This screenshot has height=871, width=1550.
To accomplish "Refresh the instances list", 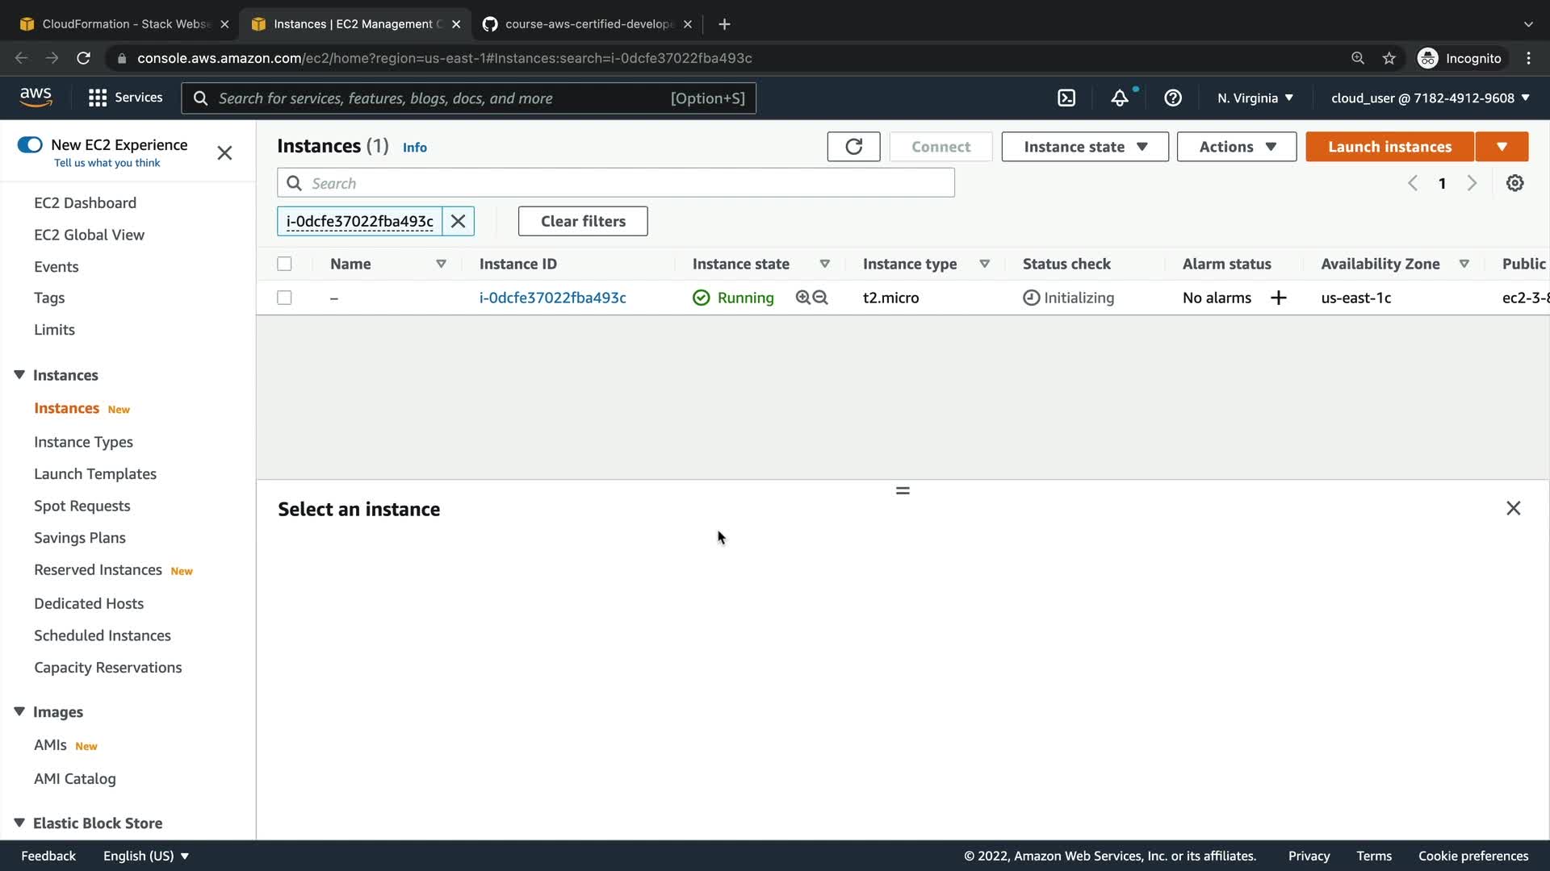I will (853, 147).
